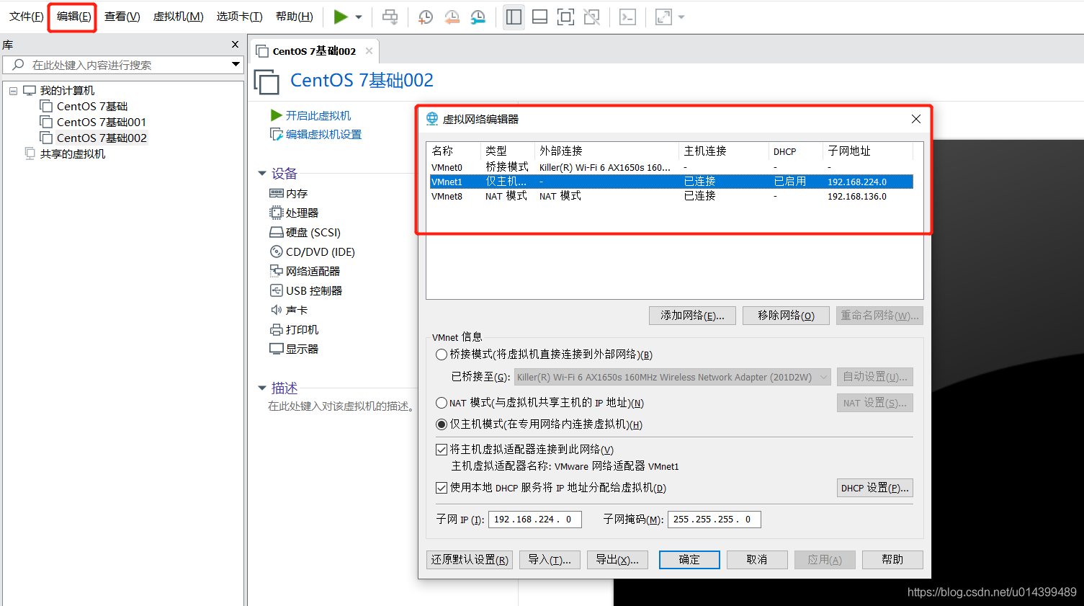Revert to the previous snapshot

pyautogui.click(x=452, y=16)
